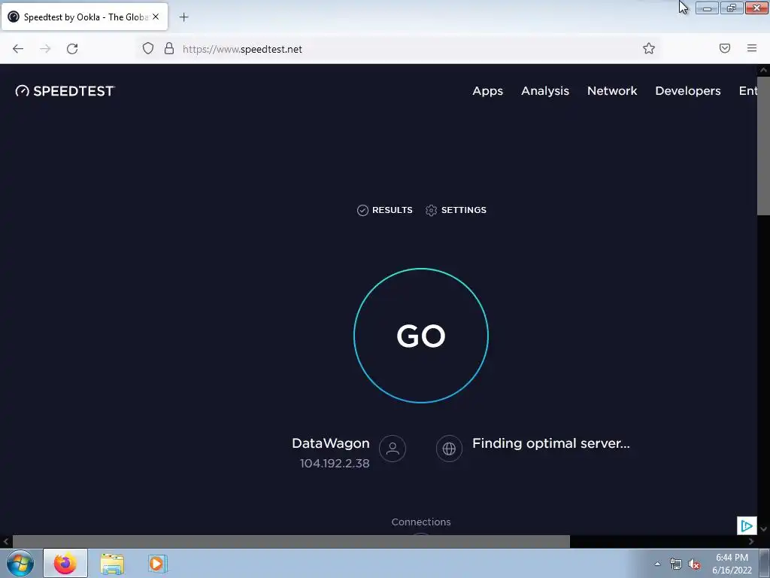Go forward with the forward arrow
Screen dimensions: 770x578
pyautogui.click(x=45, y=49)
